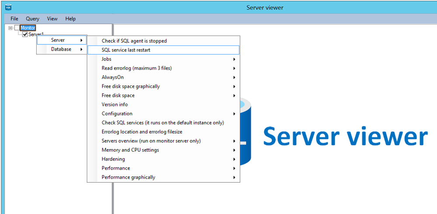Open the View menu

point(52,19)
